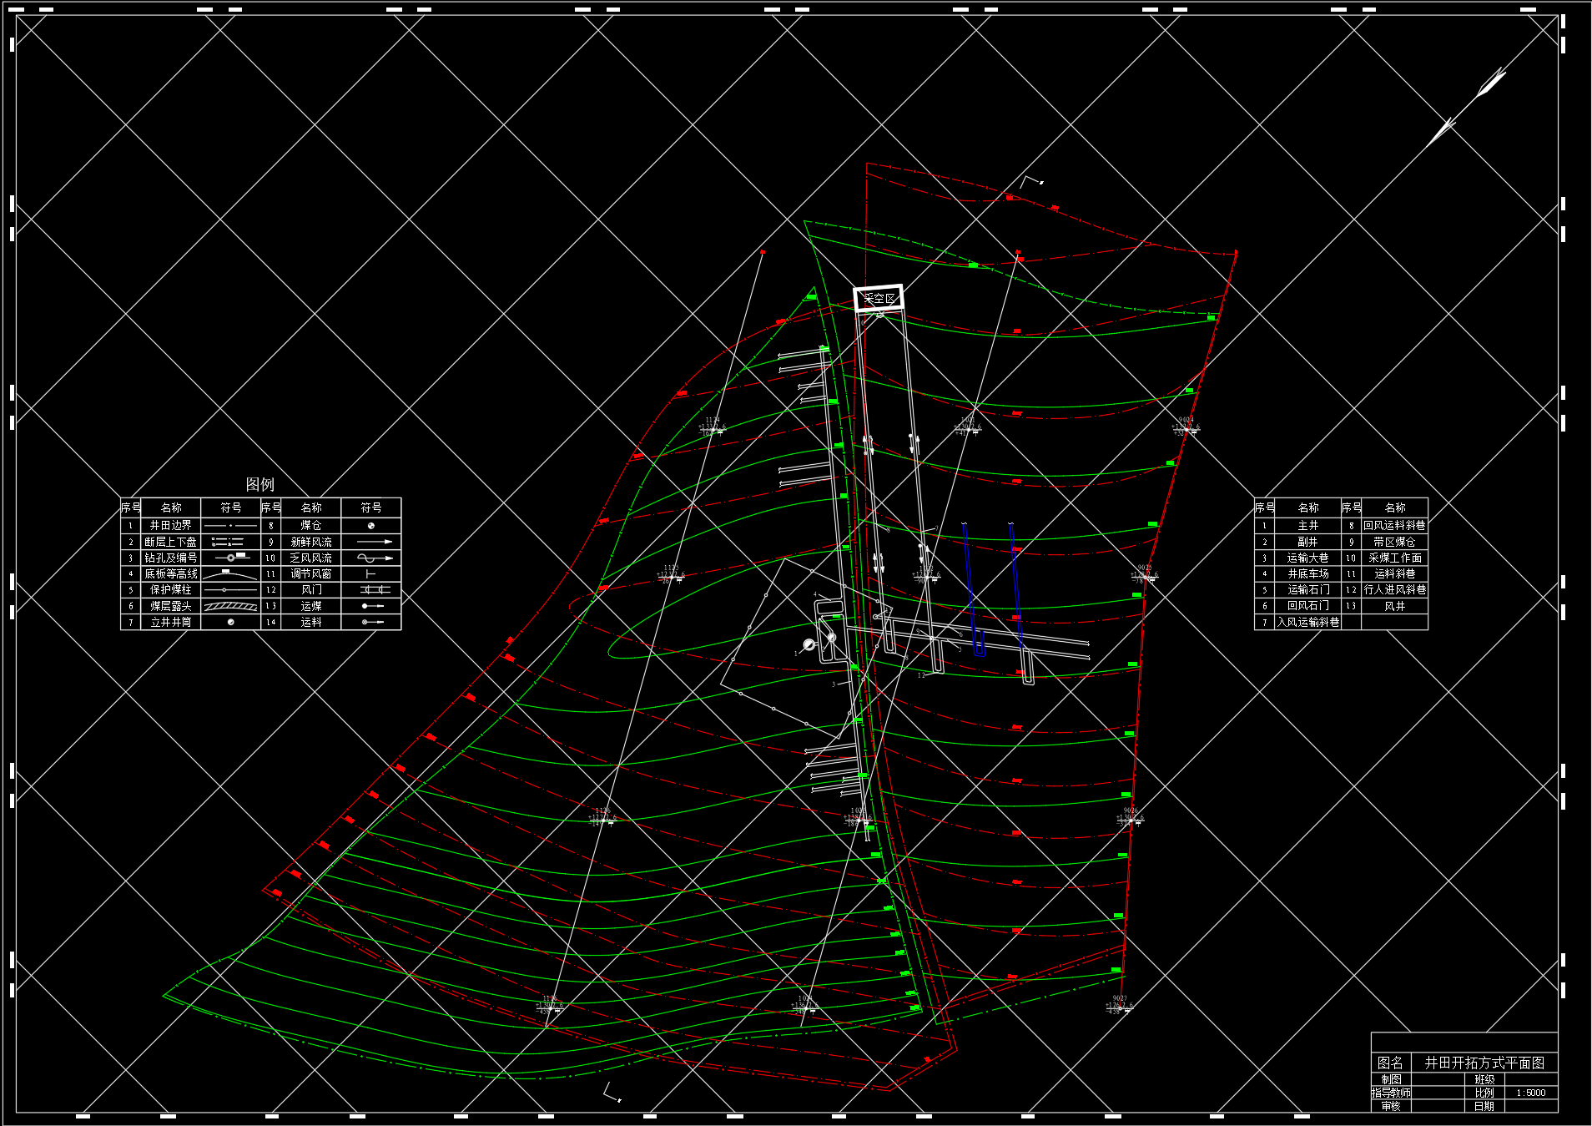The height and width of the screenshot is (1126, 1592).
Task: Select the 采空区 label box
Action: point(879,298)
